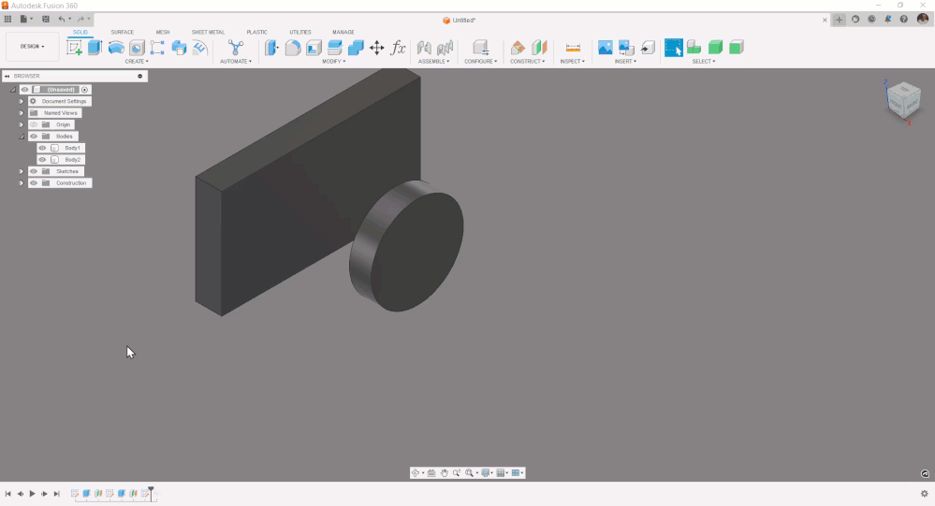
Task: Toggle visibility of the Unsaved root component
Action: (25, 90)
